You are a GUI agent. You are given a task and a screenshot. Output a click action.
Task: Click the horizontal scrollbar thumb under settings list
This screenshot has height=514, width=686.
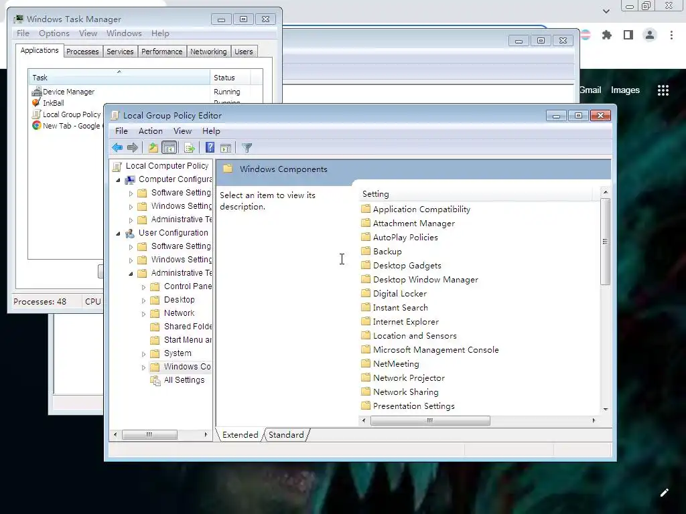(x=430, y=420)
